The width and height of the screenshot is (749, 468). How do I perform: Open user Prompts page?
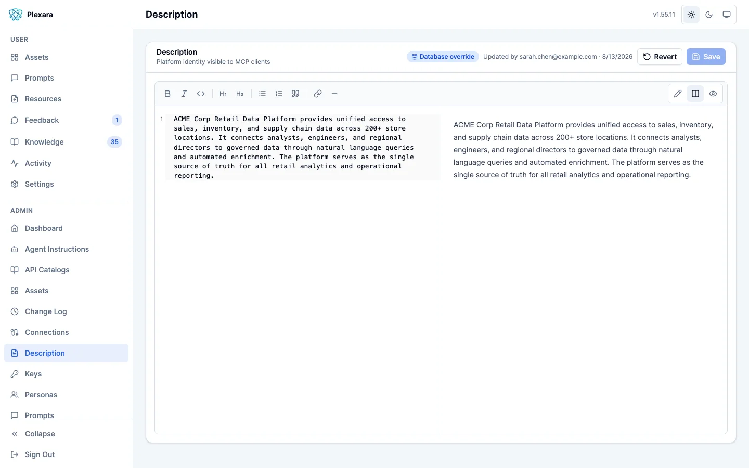pyautogui.click(x=67, y=78)
